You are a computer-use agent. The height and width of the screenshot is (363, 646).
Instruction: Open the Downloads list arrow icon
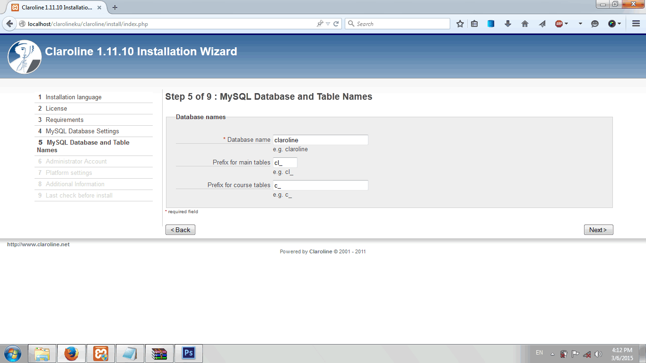point(507,23)
